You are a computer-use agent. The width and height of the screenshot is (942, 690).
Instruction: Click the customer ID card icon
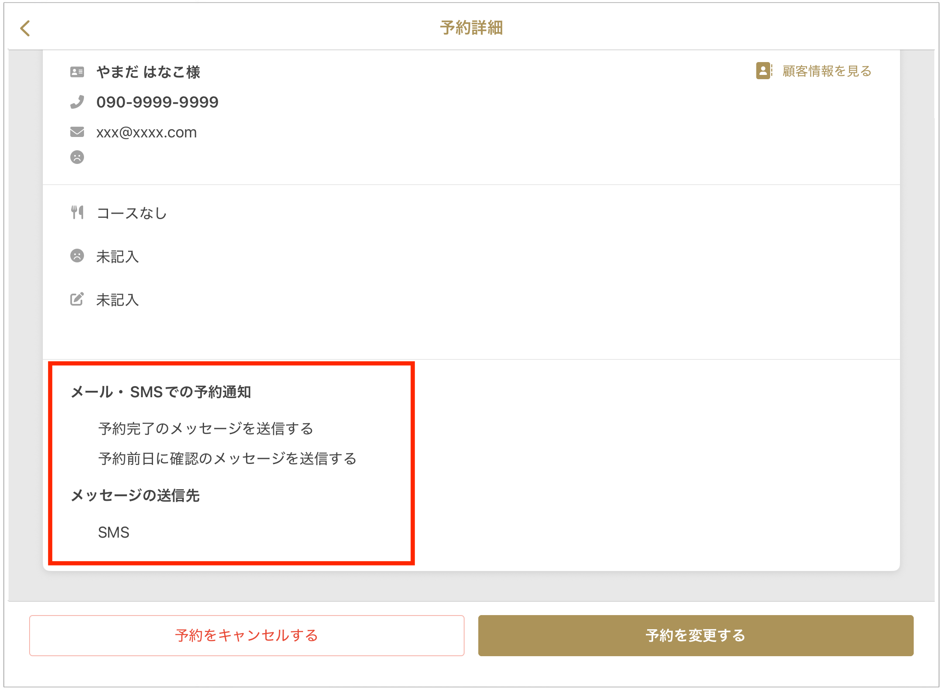pyautogui.click(x=77, y=72)
